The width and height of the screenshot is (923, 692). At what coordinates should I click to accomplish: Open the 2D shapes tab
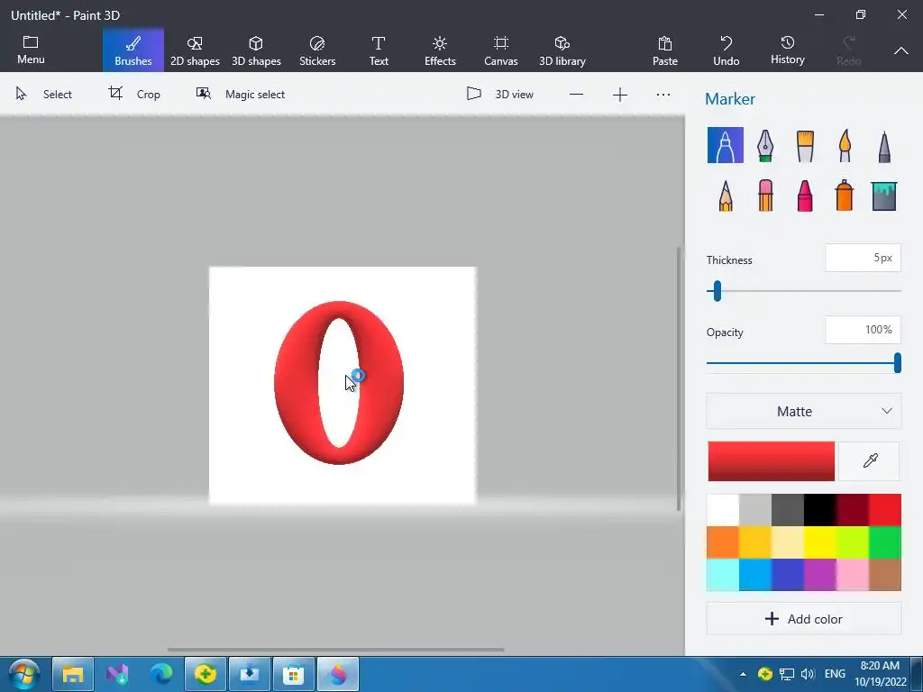195,50
